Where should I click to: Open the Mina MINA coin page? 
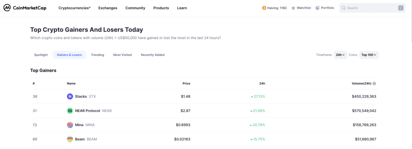point(81,125)
